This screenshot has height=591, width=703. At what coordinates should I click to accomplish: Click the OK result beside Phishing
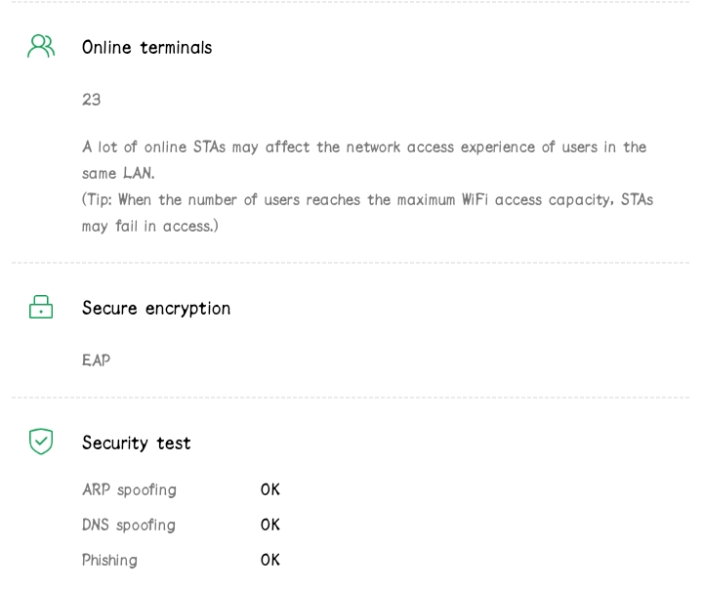[270, 560]
